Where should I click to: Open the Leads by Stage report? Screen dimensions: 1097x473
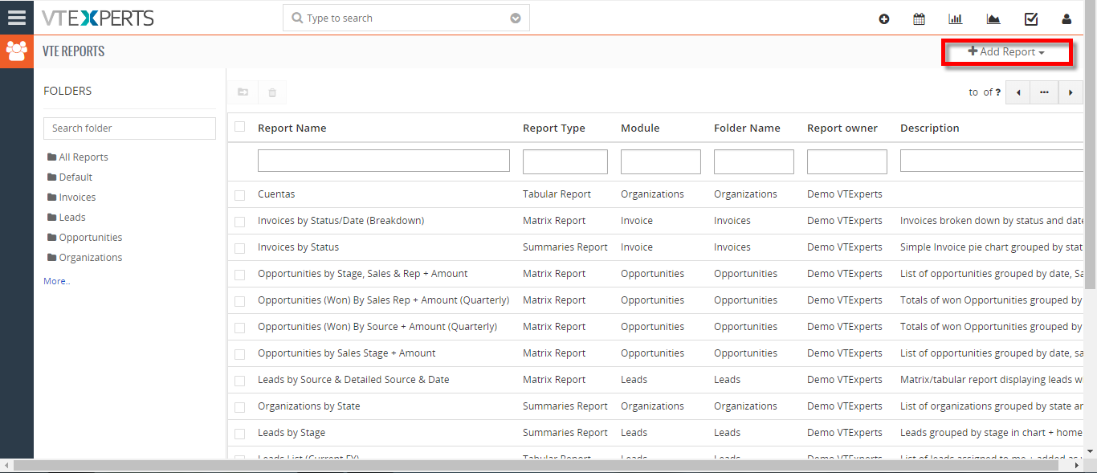pyautogui.click(x=292, y=433)
